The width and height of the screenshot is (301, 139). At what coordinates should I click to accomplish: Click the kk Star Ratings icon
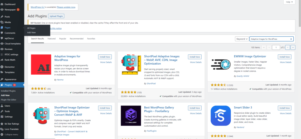(2, 124)
